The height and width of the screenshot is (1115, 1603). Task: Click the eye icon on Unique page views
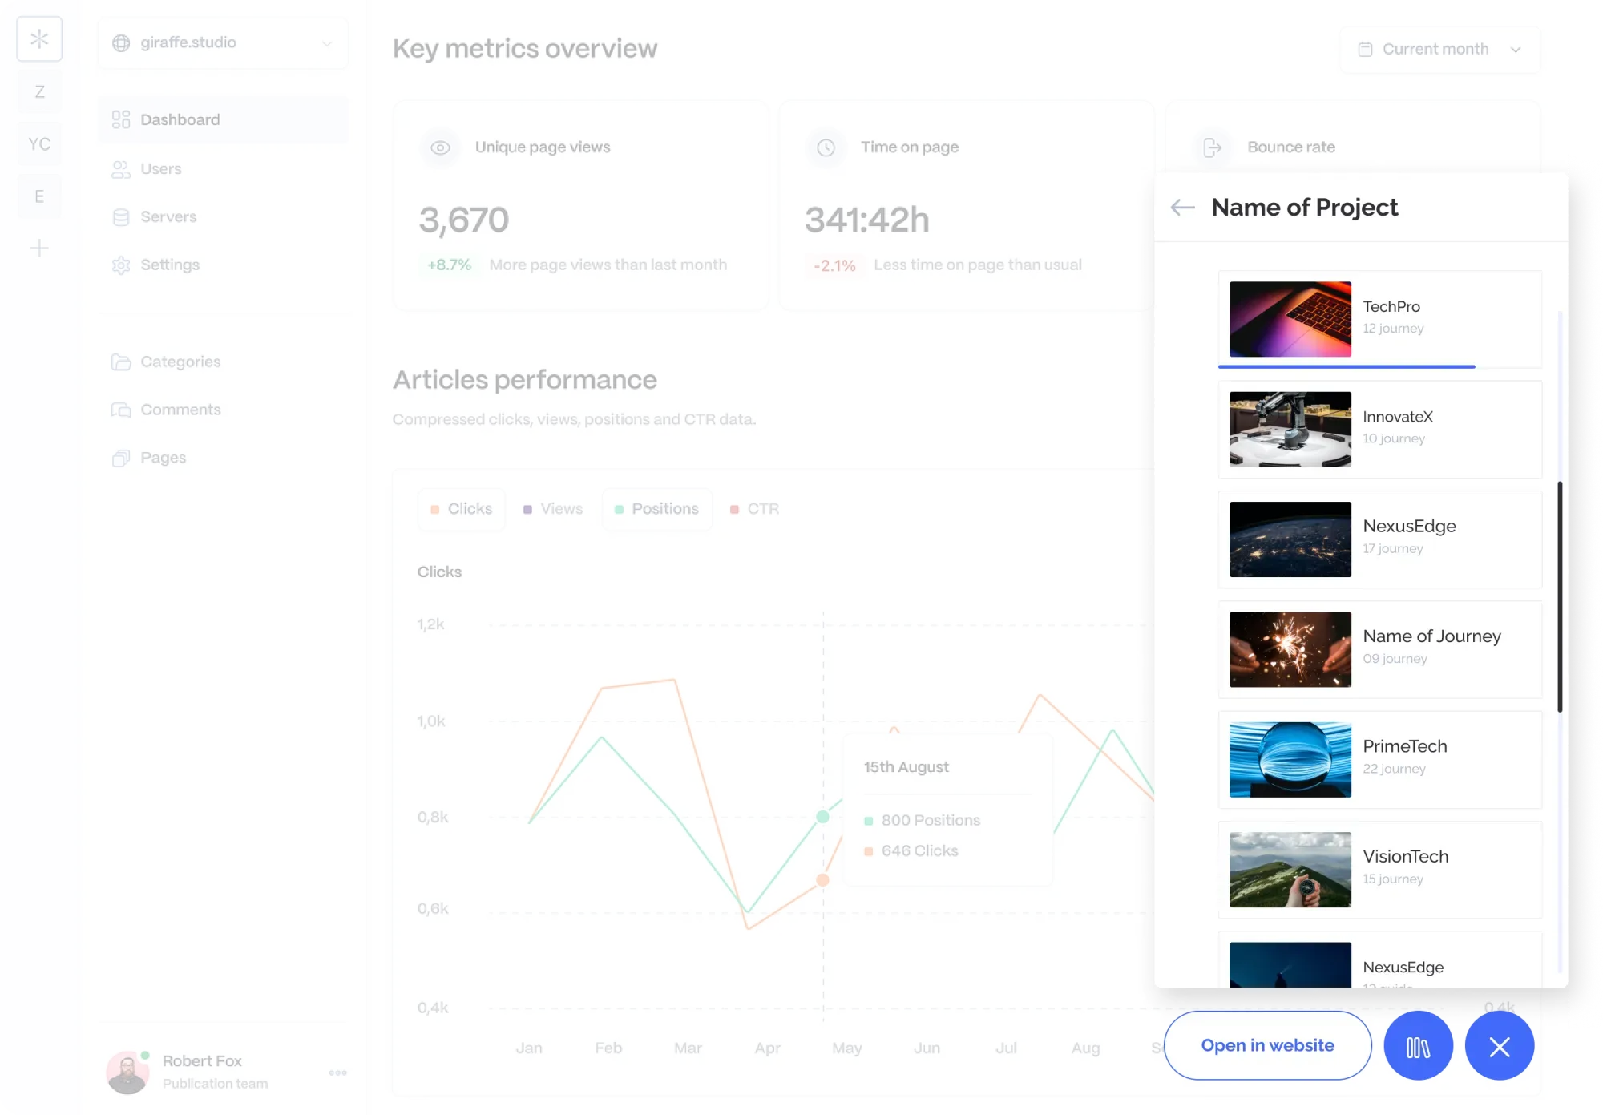440,147
